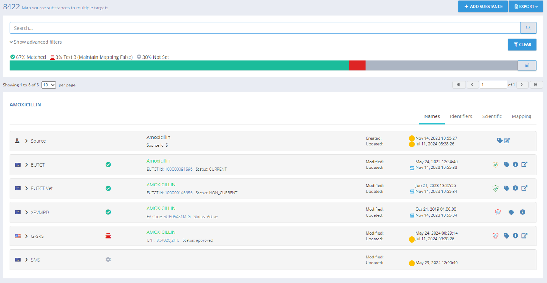Open the bar chart statistics icon
The image size is (547, 283).
click(527, 65)
